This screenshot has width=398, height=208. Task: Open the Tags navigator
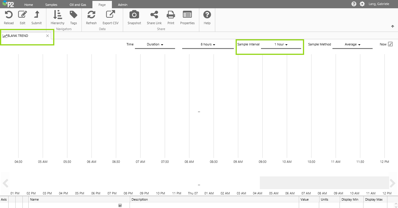pos(74,15)
